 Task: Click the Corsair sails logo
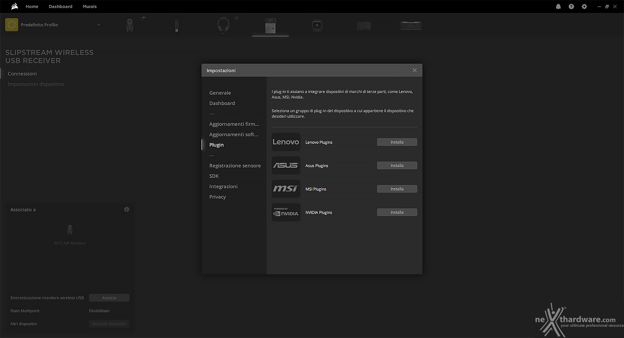coord(14,6)
